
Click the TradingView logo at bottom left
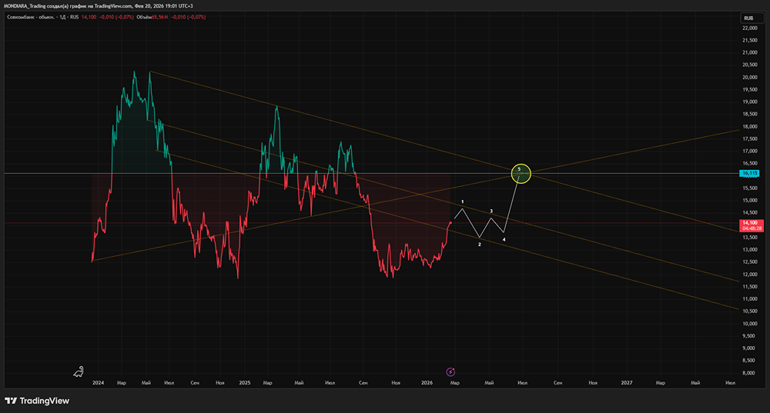click(x=37, y=401)
